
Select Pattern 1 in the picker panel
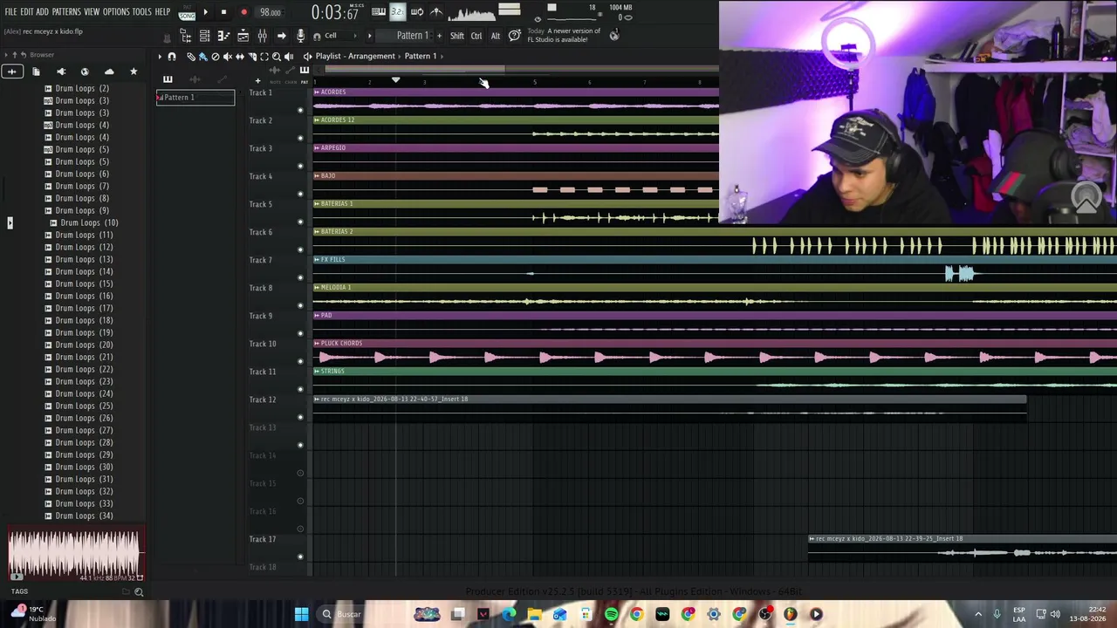click(195, 98)
